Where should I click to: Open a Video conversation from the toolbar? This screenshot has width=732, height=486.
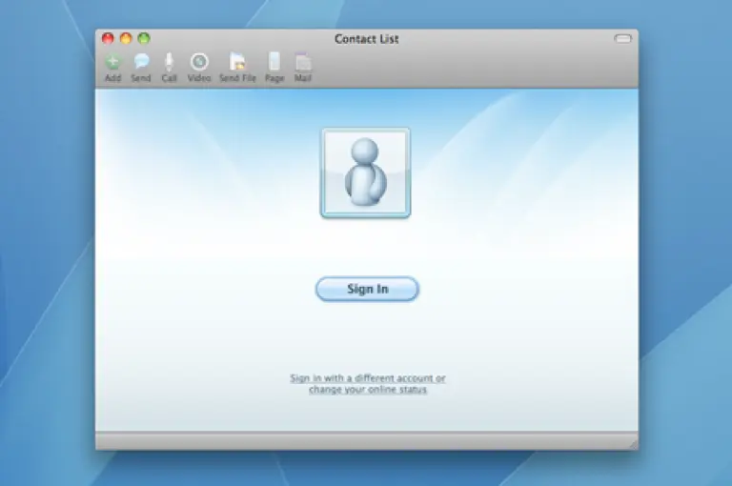click(x=198, y=63)
